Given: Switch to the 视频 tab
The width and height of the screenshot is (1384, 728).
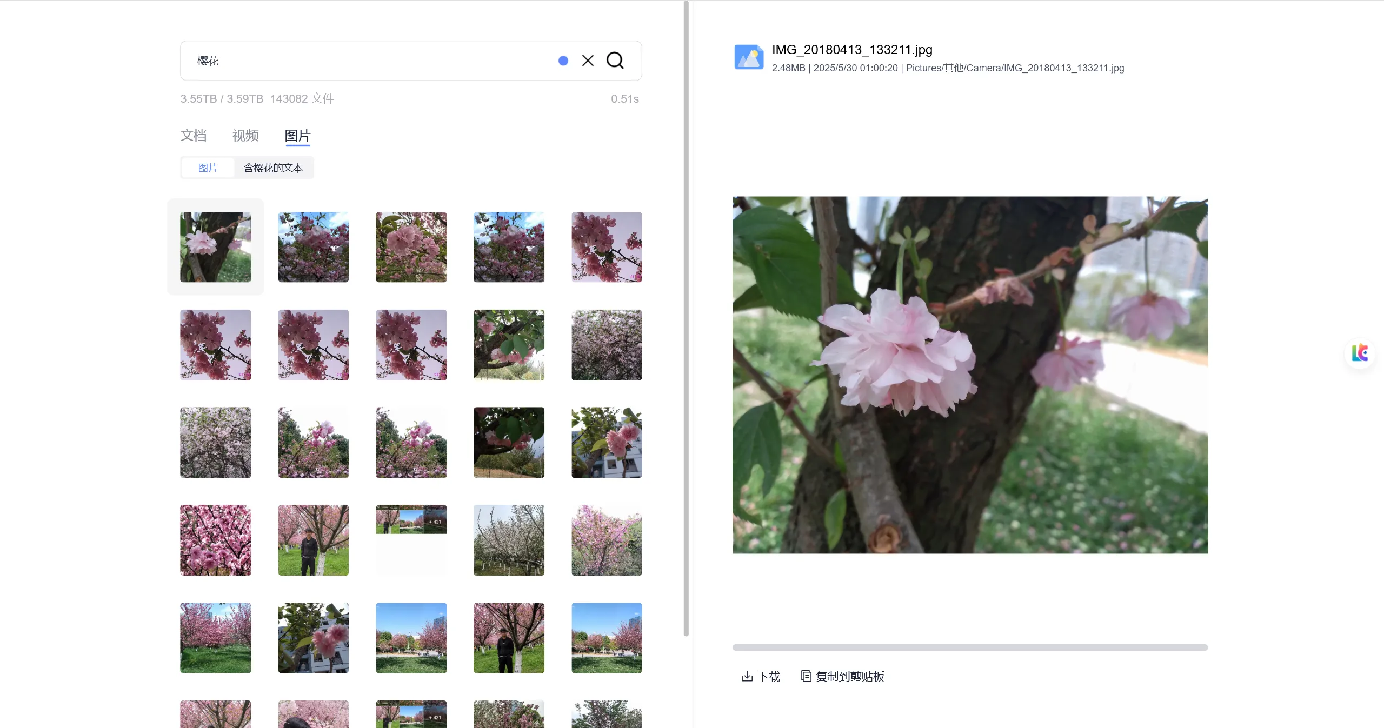Looking at the screenshot, I should 245,135.
